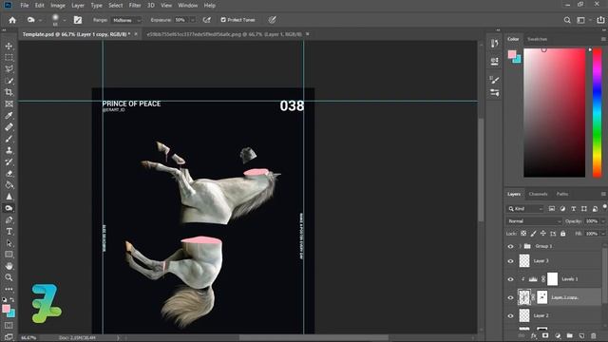The image size is (608, 342).
Task: Select the Eyedropper tool
Action: [x=9, y=116]
